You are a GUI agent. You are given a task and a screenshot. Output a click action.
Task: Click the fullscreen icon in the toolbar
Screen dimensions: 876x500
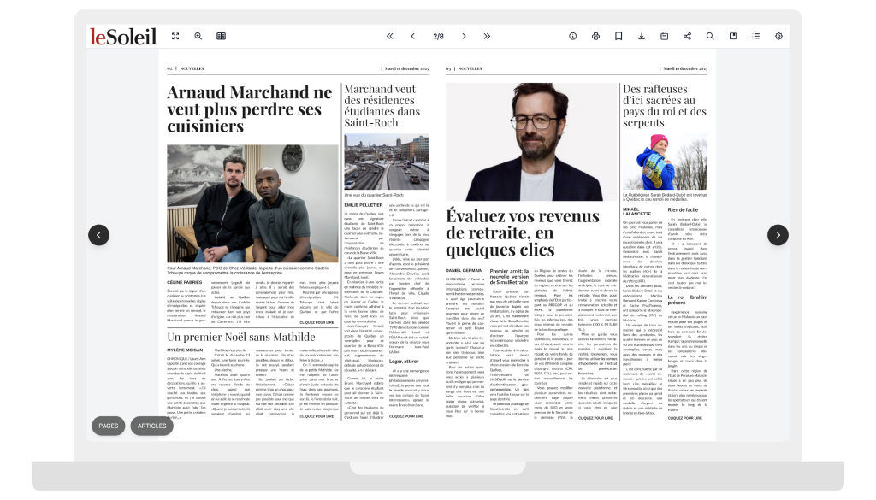click(175, 37)
